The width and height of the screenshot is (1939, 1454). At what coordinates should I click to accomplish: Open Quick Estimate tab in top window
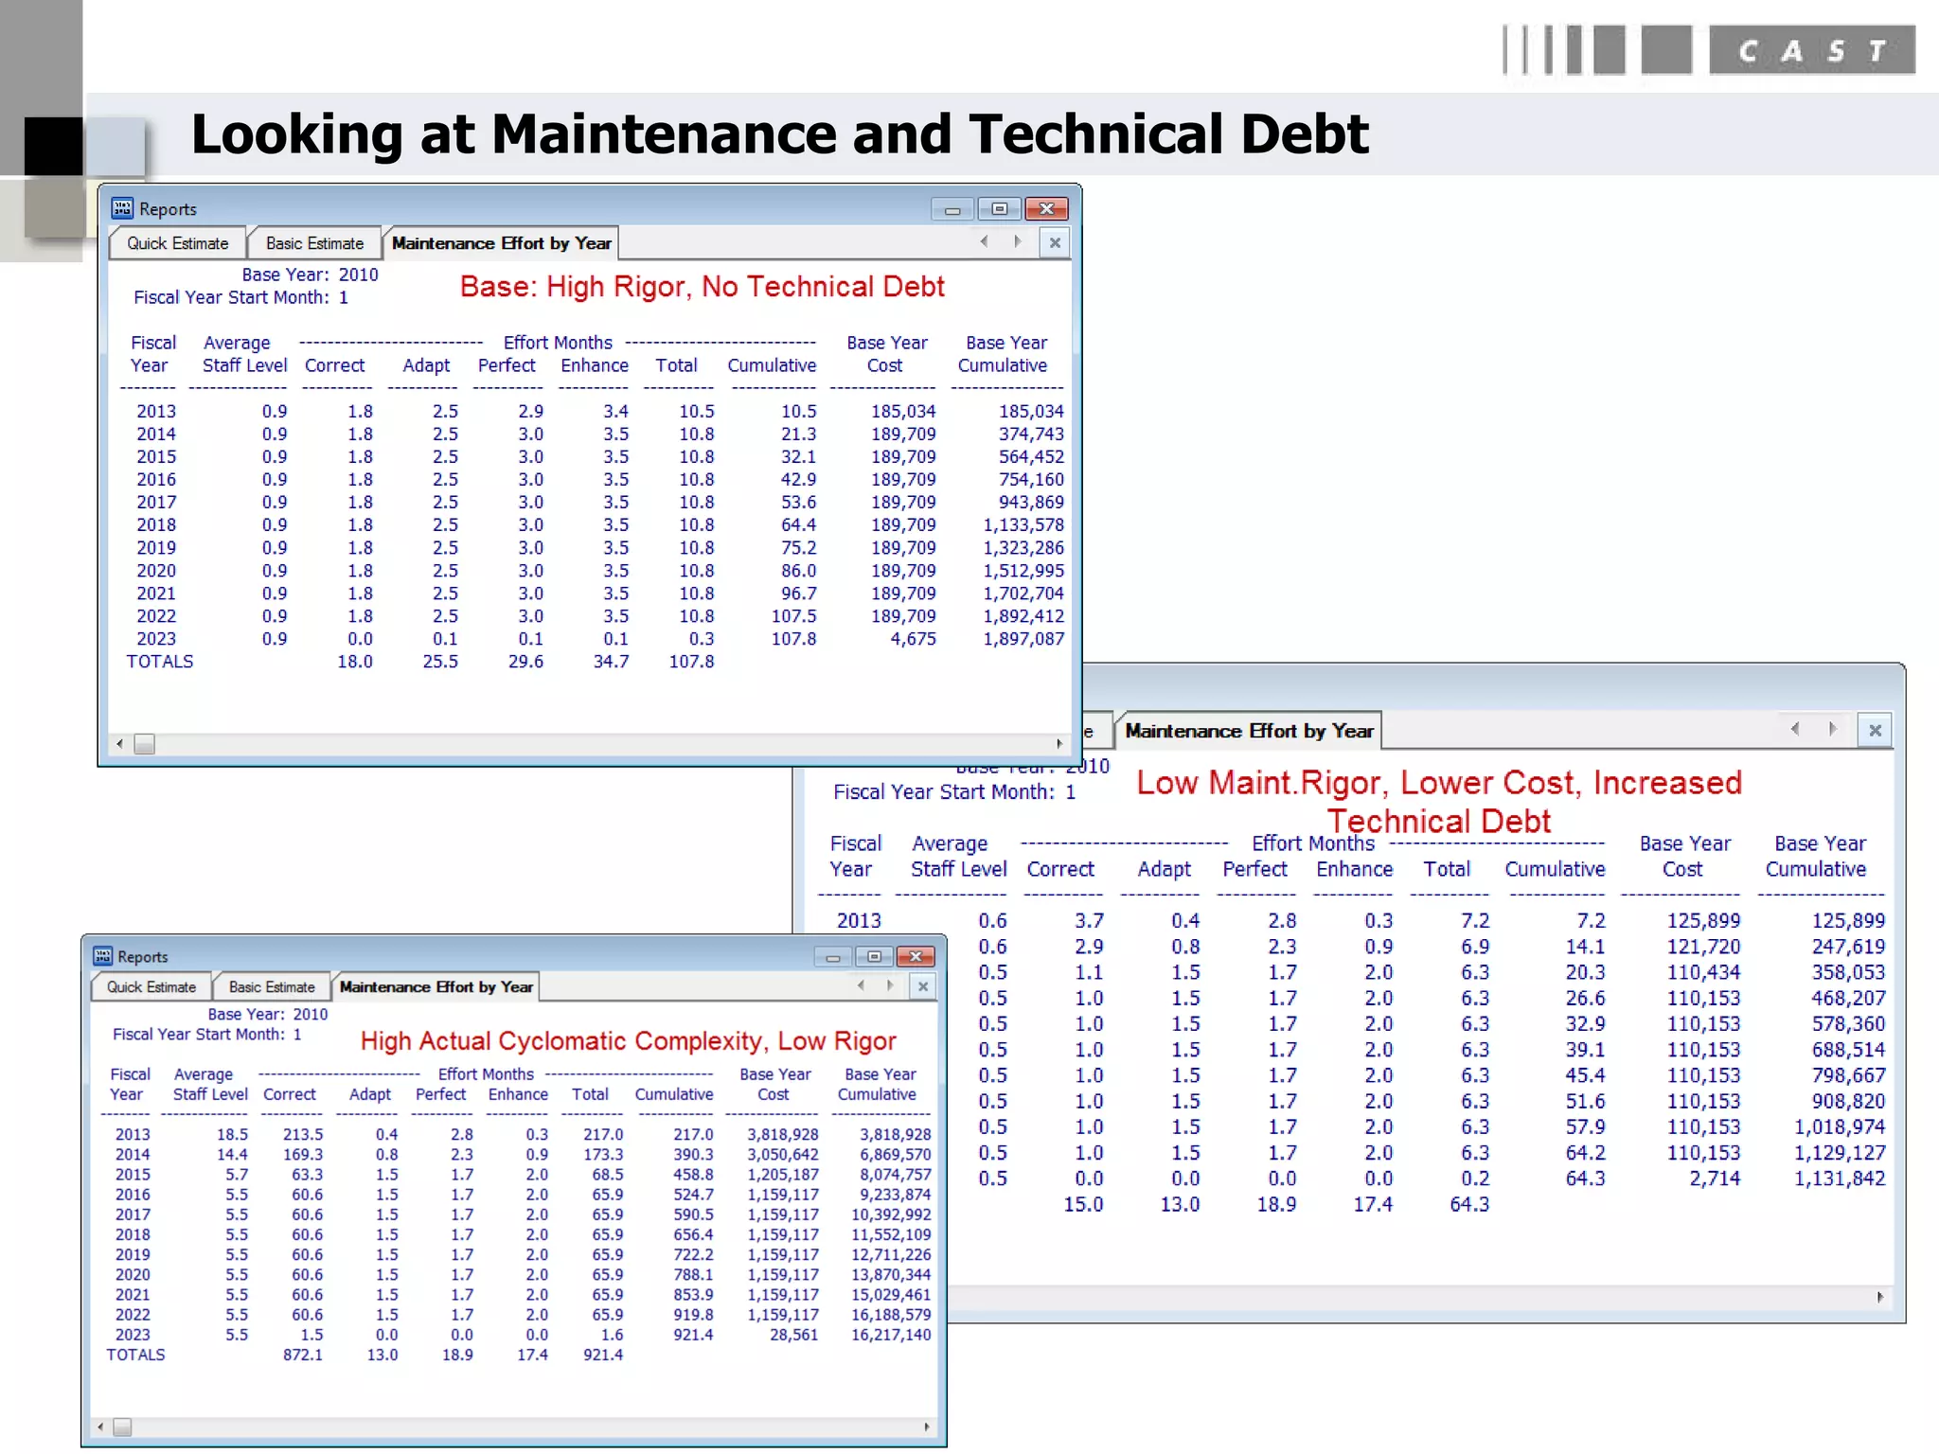pyautogui.click(x=178, y=243)
